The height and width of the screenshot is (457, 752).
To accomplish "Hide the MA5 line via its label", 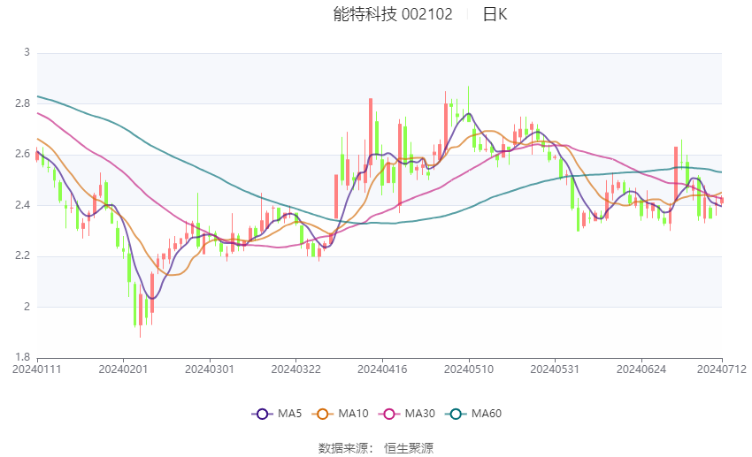I will 289,414.
